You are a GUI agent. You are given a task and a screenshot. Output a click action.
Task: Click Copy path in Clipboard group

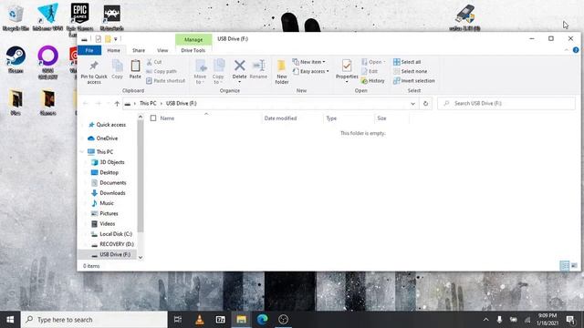162,71
